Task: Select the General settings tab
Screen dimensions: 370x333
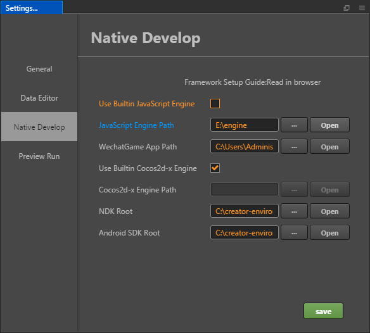Action: coord(39,69)
